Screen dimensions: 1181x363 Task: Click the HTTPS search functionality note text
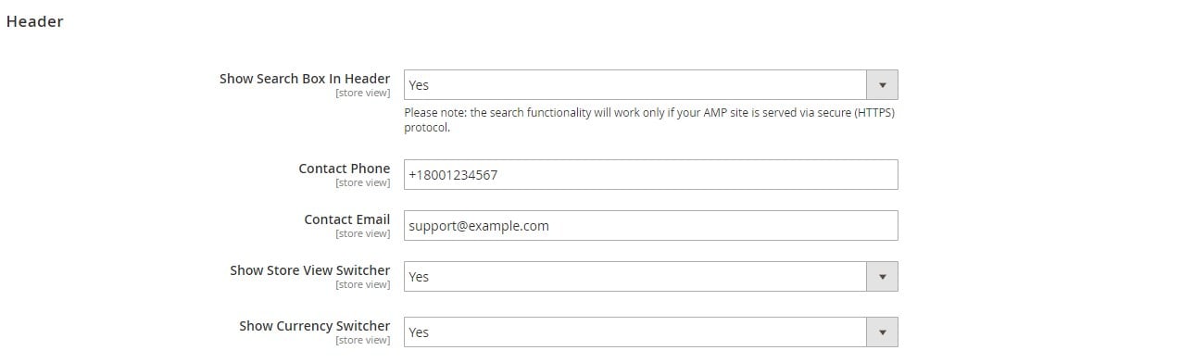[x=649, y=120]
